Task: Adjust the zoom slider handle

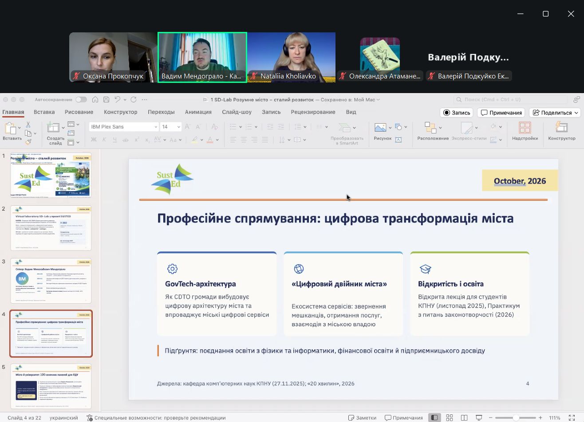Action: pyautogui.click(x=516, y=418)
